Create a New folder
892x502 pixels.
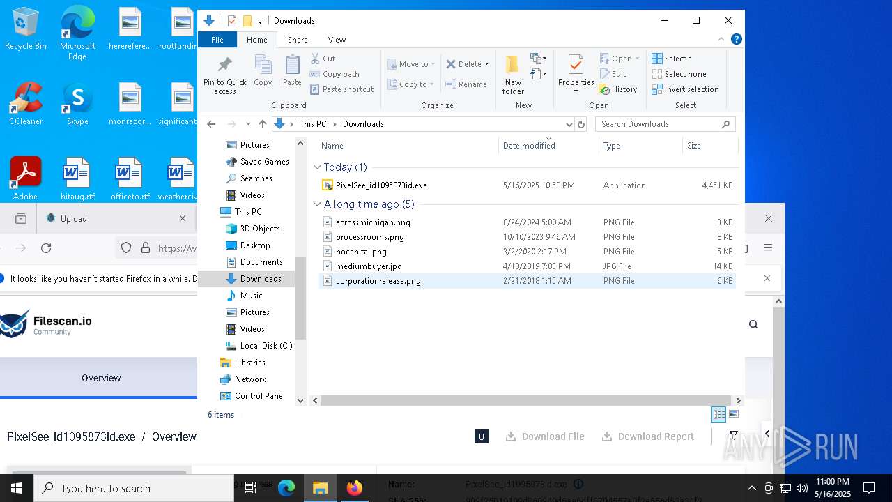pos(513,75)
